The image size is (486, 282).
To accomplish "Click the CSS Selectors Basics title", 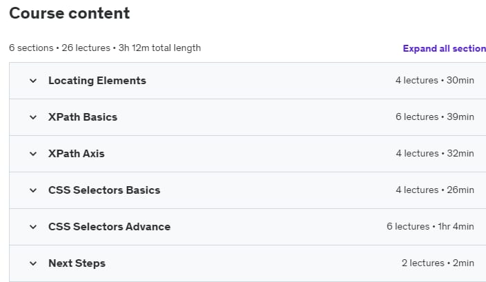I will [104, 190].
